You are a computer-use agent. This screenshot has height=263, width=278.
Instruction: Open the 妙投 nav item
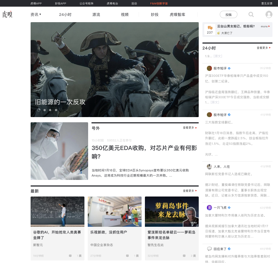click(x=154, y=14)
